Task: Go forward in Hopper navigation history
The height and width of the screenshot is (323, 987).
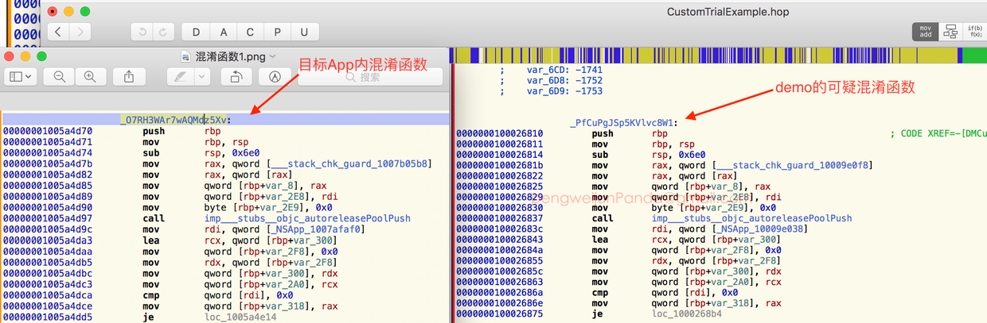Action: pos(80,32)
